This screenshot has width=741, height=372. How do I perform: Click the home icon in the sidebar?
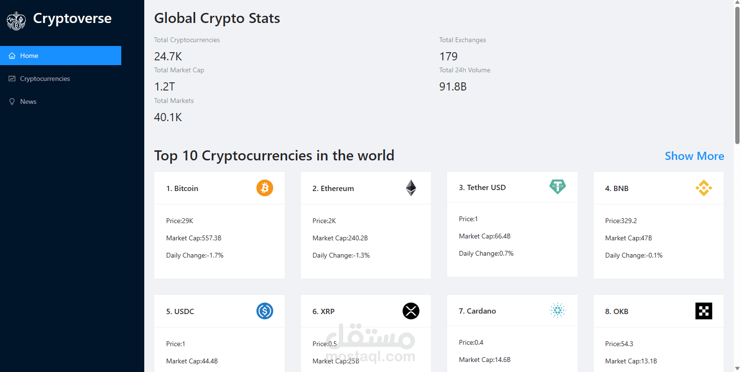(x=12, y=56)
